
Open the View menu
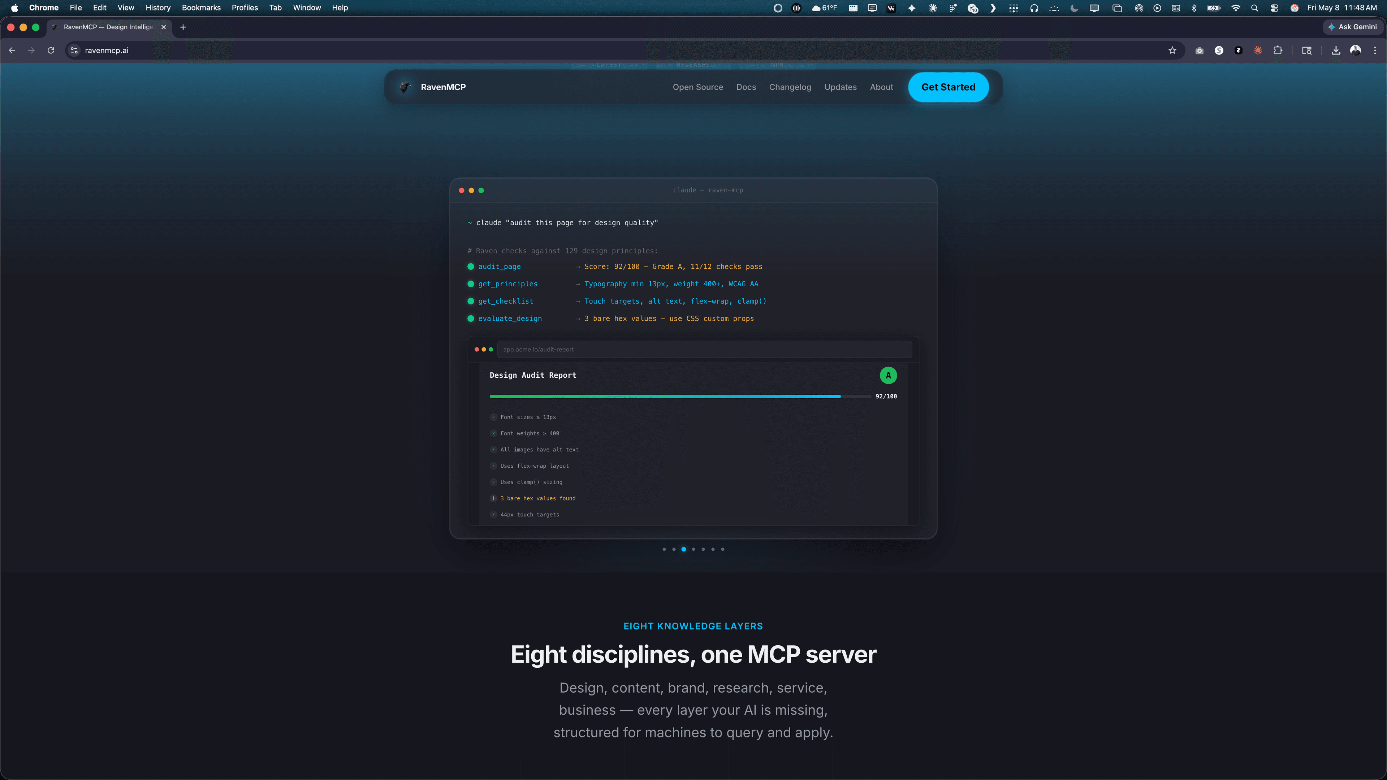[x=126, y=8]
